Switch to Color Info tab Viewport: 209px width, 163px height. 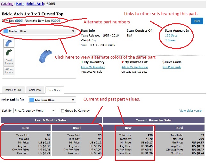35,90
